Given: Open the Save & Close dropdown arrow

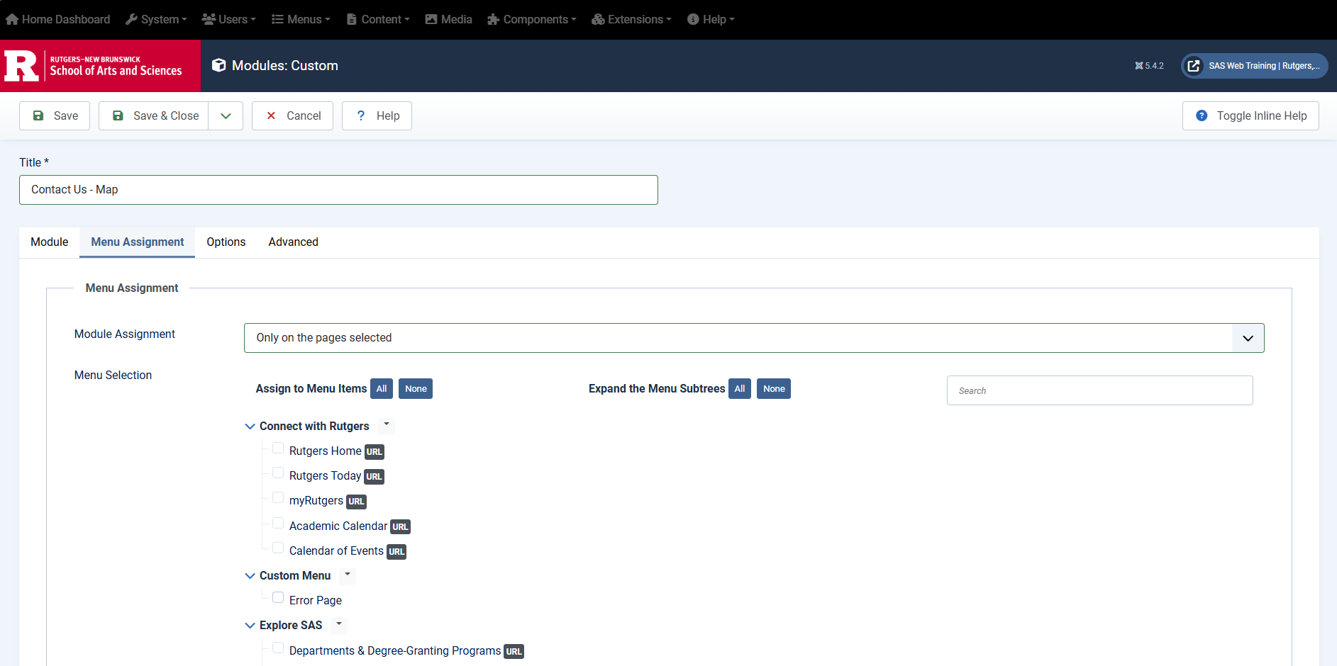Looking at the screenshot, I should [x=226, y=115].
